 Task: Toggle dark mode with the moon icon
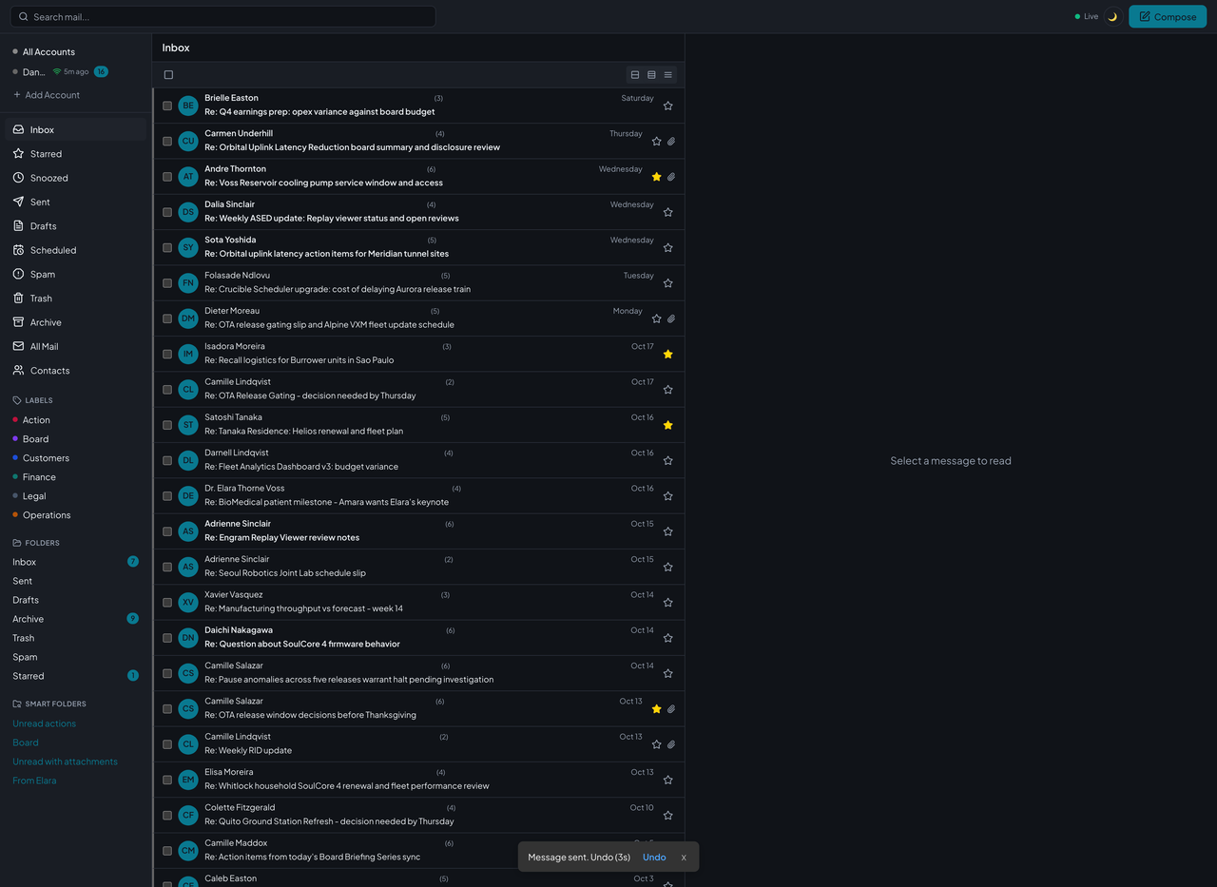click(1112, 16)
